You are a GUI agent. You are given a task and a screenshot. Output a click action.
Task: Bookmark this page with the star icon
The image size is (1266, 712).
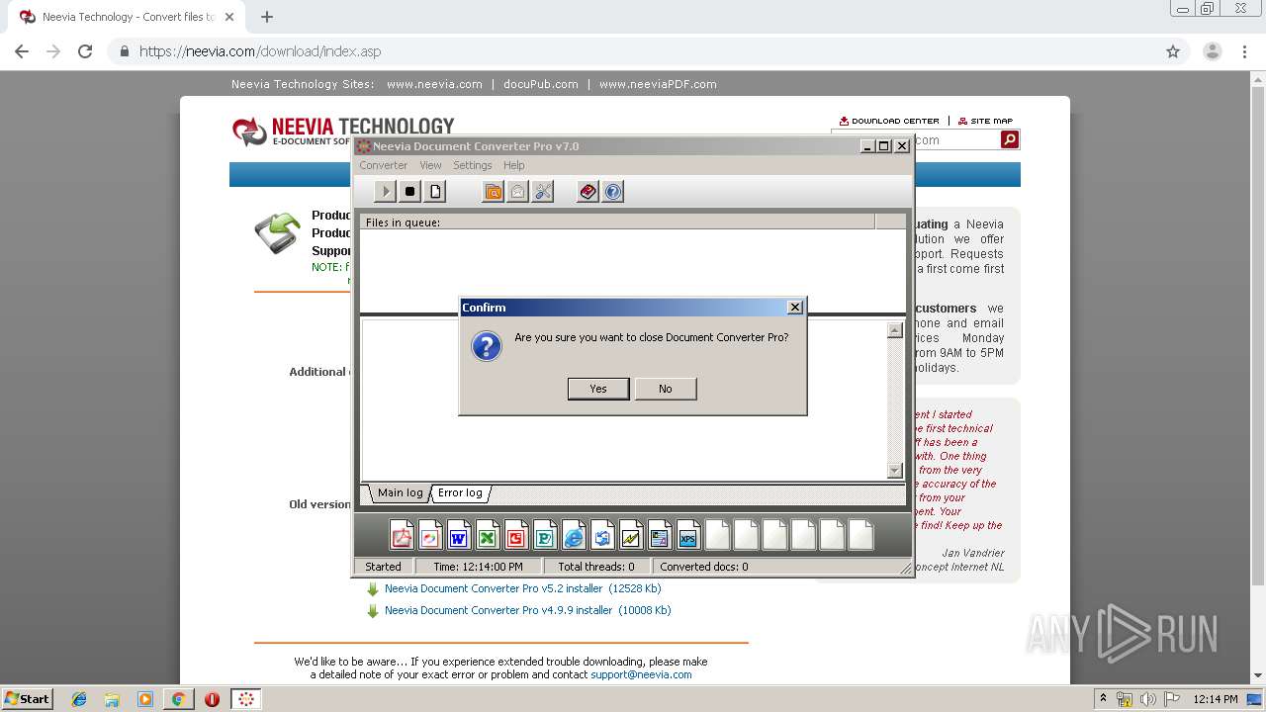point(1173,51)
